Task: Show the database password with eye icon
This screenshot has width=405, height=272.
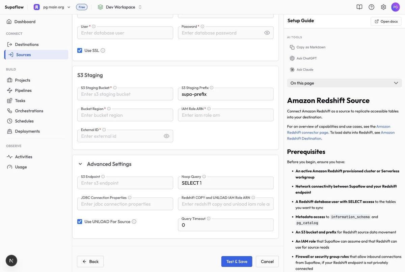Action: click(x=267, y=33)
